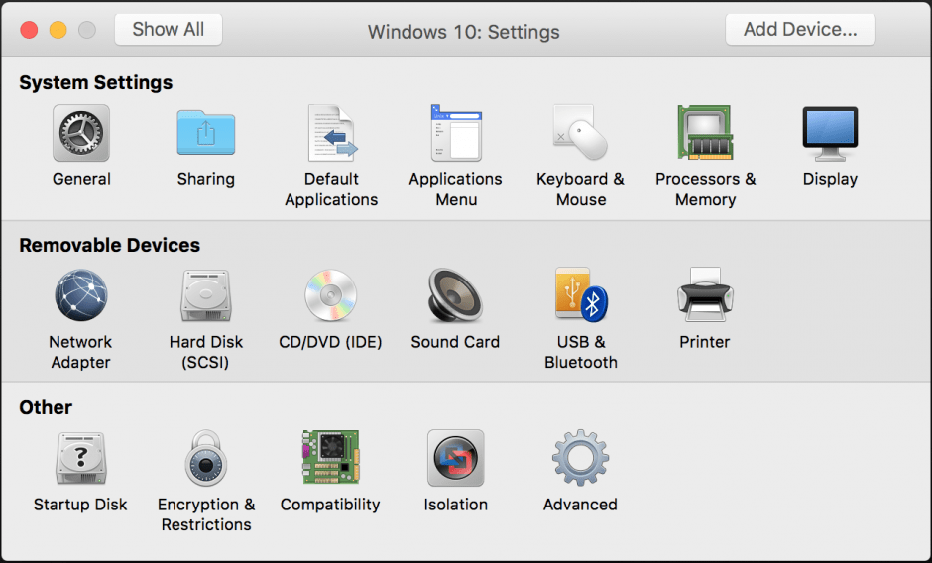
Task: Click the "Default Applications" label text
Action: pos(331,189)
